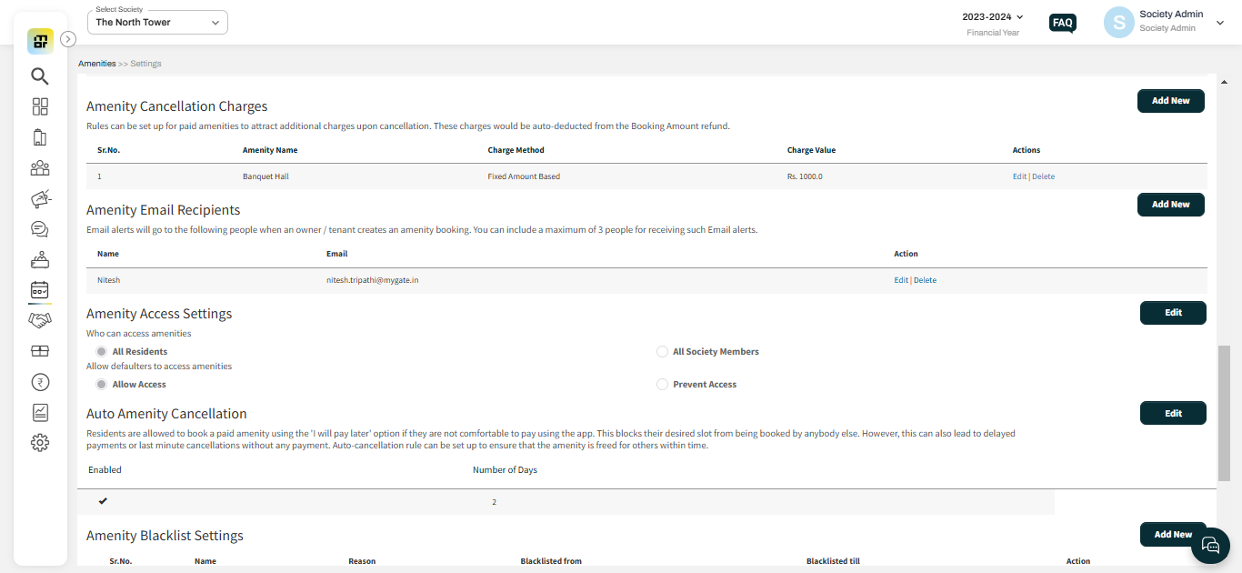The height and width of the screenshot is (573, 1242).
Task: Open the settings gear icon in sidebar
Action: (x=40, y=443)
